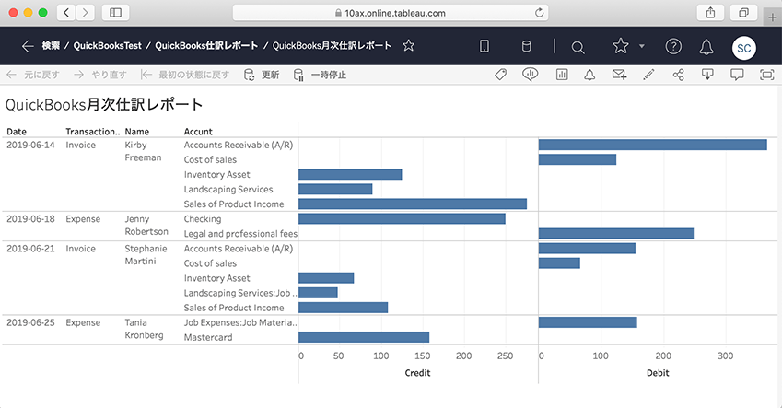Select the 2019-06-14 date cell
This screenshot has height=408, width=782.
pyautogui.click(x=30, y=146)
